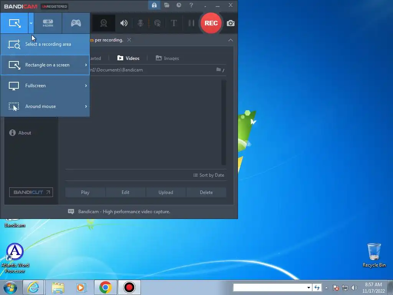Screen dimensions: 393x295
Task: Open the clock showing 8:57 AM
Action: point(373,288)
